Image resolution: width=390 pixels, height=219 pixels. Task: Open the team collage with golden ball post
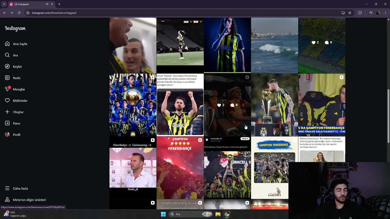pyautogui.click(x=133, y=105)
